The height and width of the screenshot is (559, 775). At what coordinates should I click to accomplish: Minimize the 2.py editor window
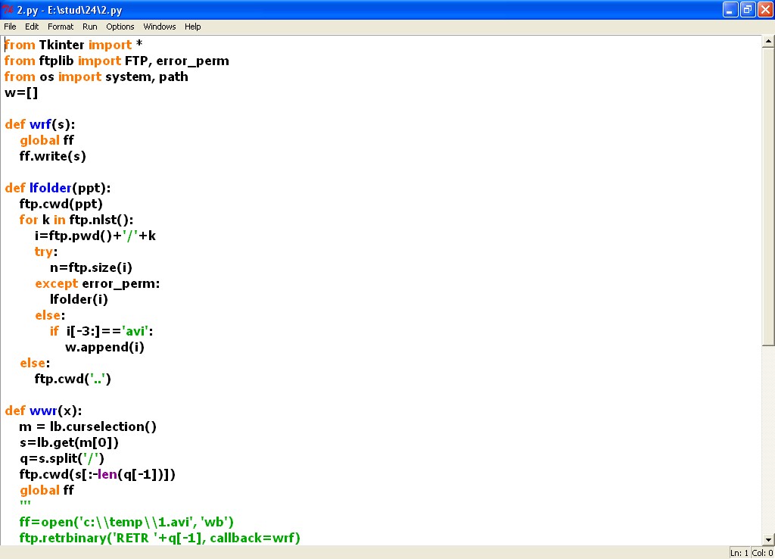click(x=730, y=10)
